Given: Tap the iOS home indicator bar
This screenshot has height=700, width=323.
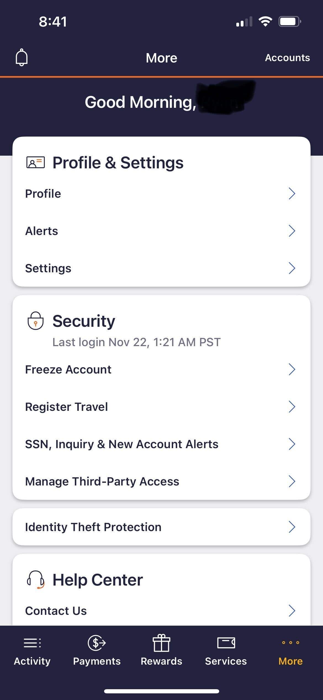Looking at the screenshot, I should tap(161, 691).
